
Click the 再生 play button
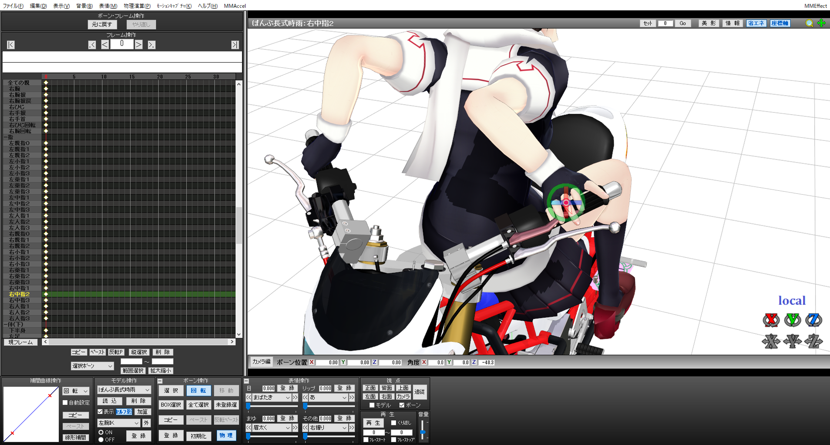point(373,422)
